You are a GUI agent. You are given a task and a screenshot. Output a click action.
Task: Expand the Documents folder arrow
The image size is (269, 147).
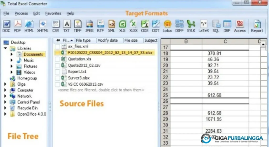tap(12, 54)
